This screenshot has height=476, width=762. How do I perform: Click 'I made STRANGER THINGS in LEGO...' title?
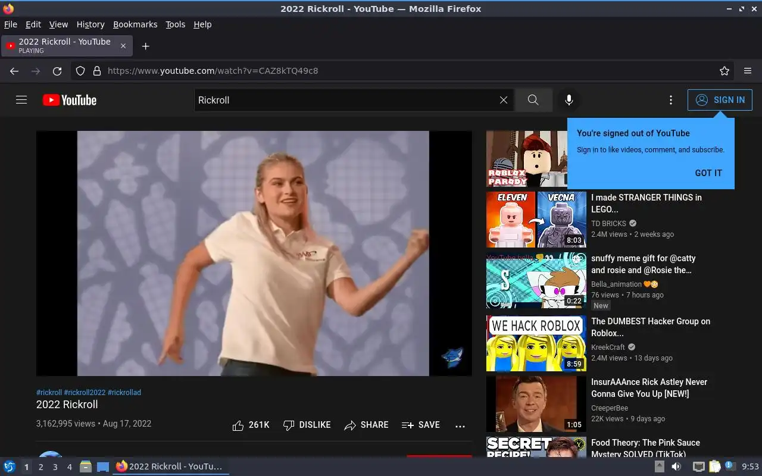647,203
